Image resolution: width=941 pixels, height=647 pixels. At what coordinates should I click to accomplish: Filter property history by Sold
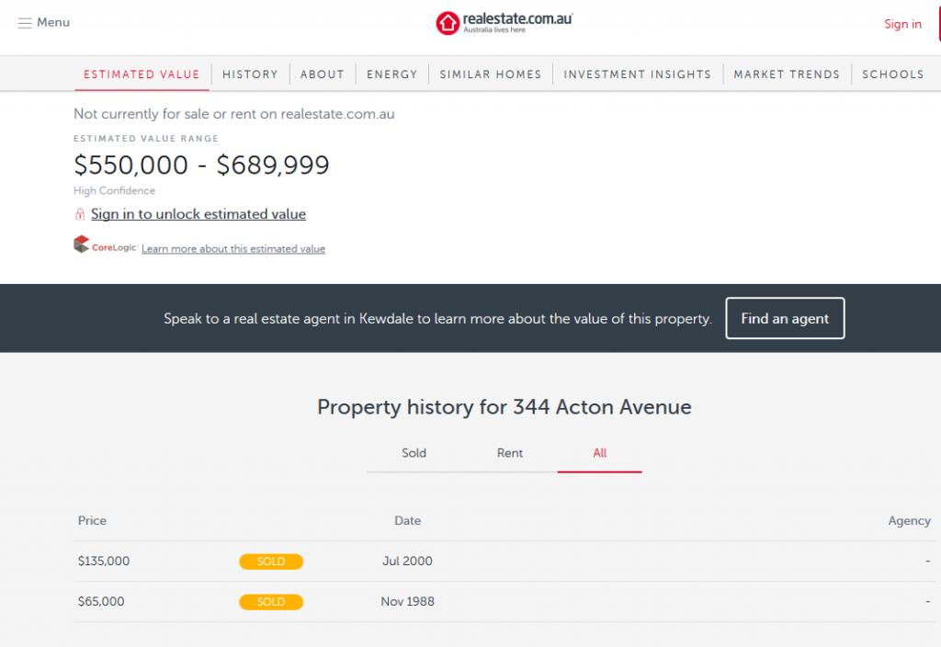click(414, 453)
